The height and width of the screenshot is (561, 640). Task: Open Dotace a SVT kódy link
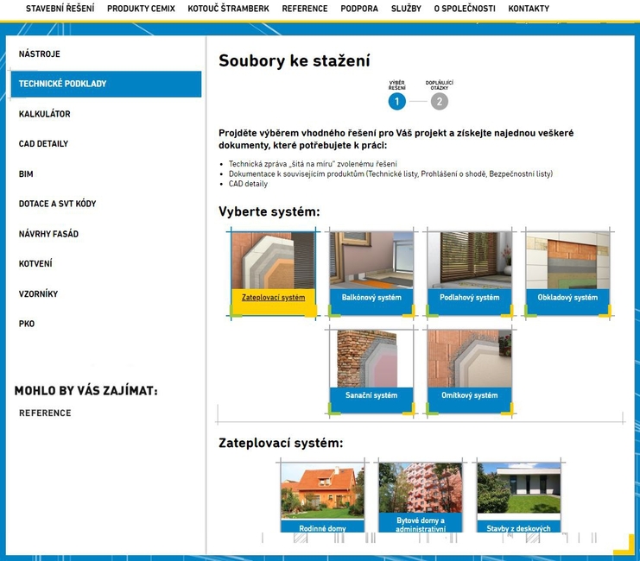[57, 204]
